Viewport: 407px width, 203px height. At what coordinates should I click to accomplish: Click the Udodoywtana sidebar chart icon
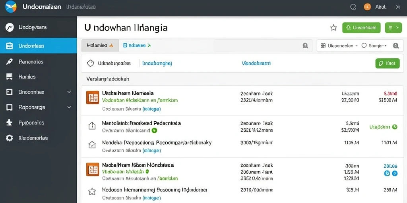coord(10,27)
